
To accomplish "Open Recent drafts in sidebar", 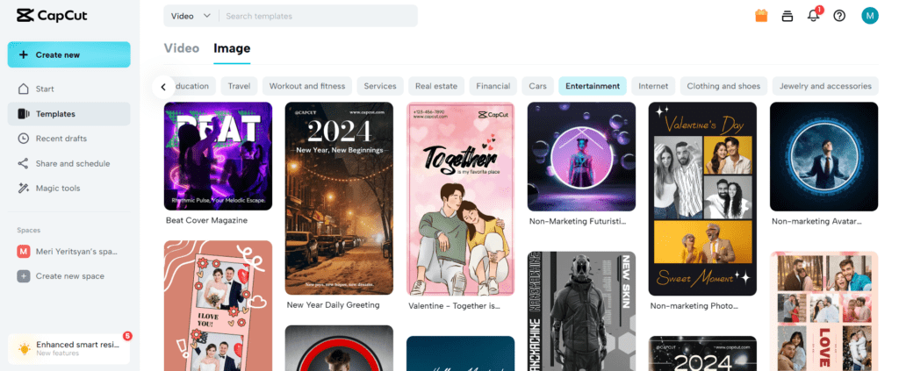I will pyautogui.click(x=68, y=139).
